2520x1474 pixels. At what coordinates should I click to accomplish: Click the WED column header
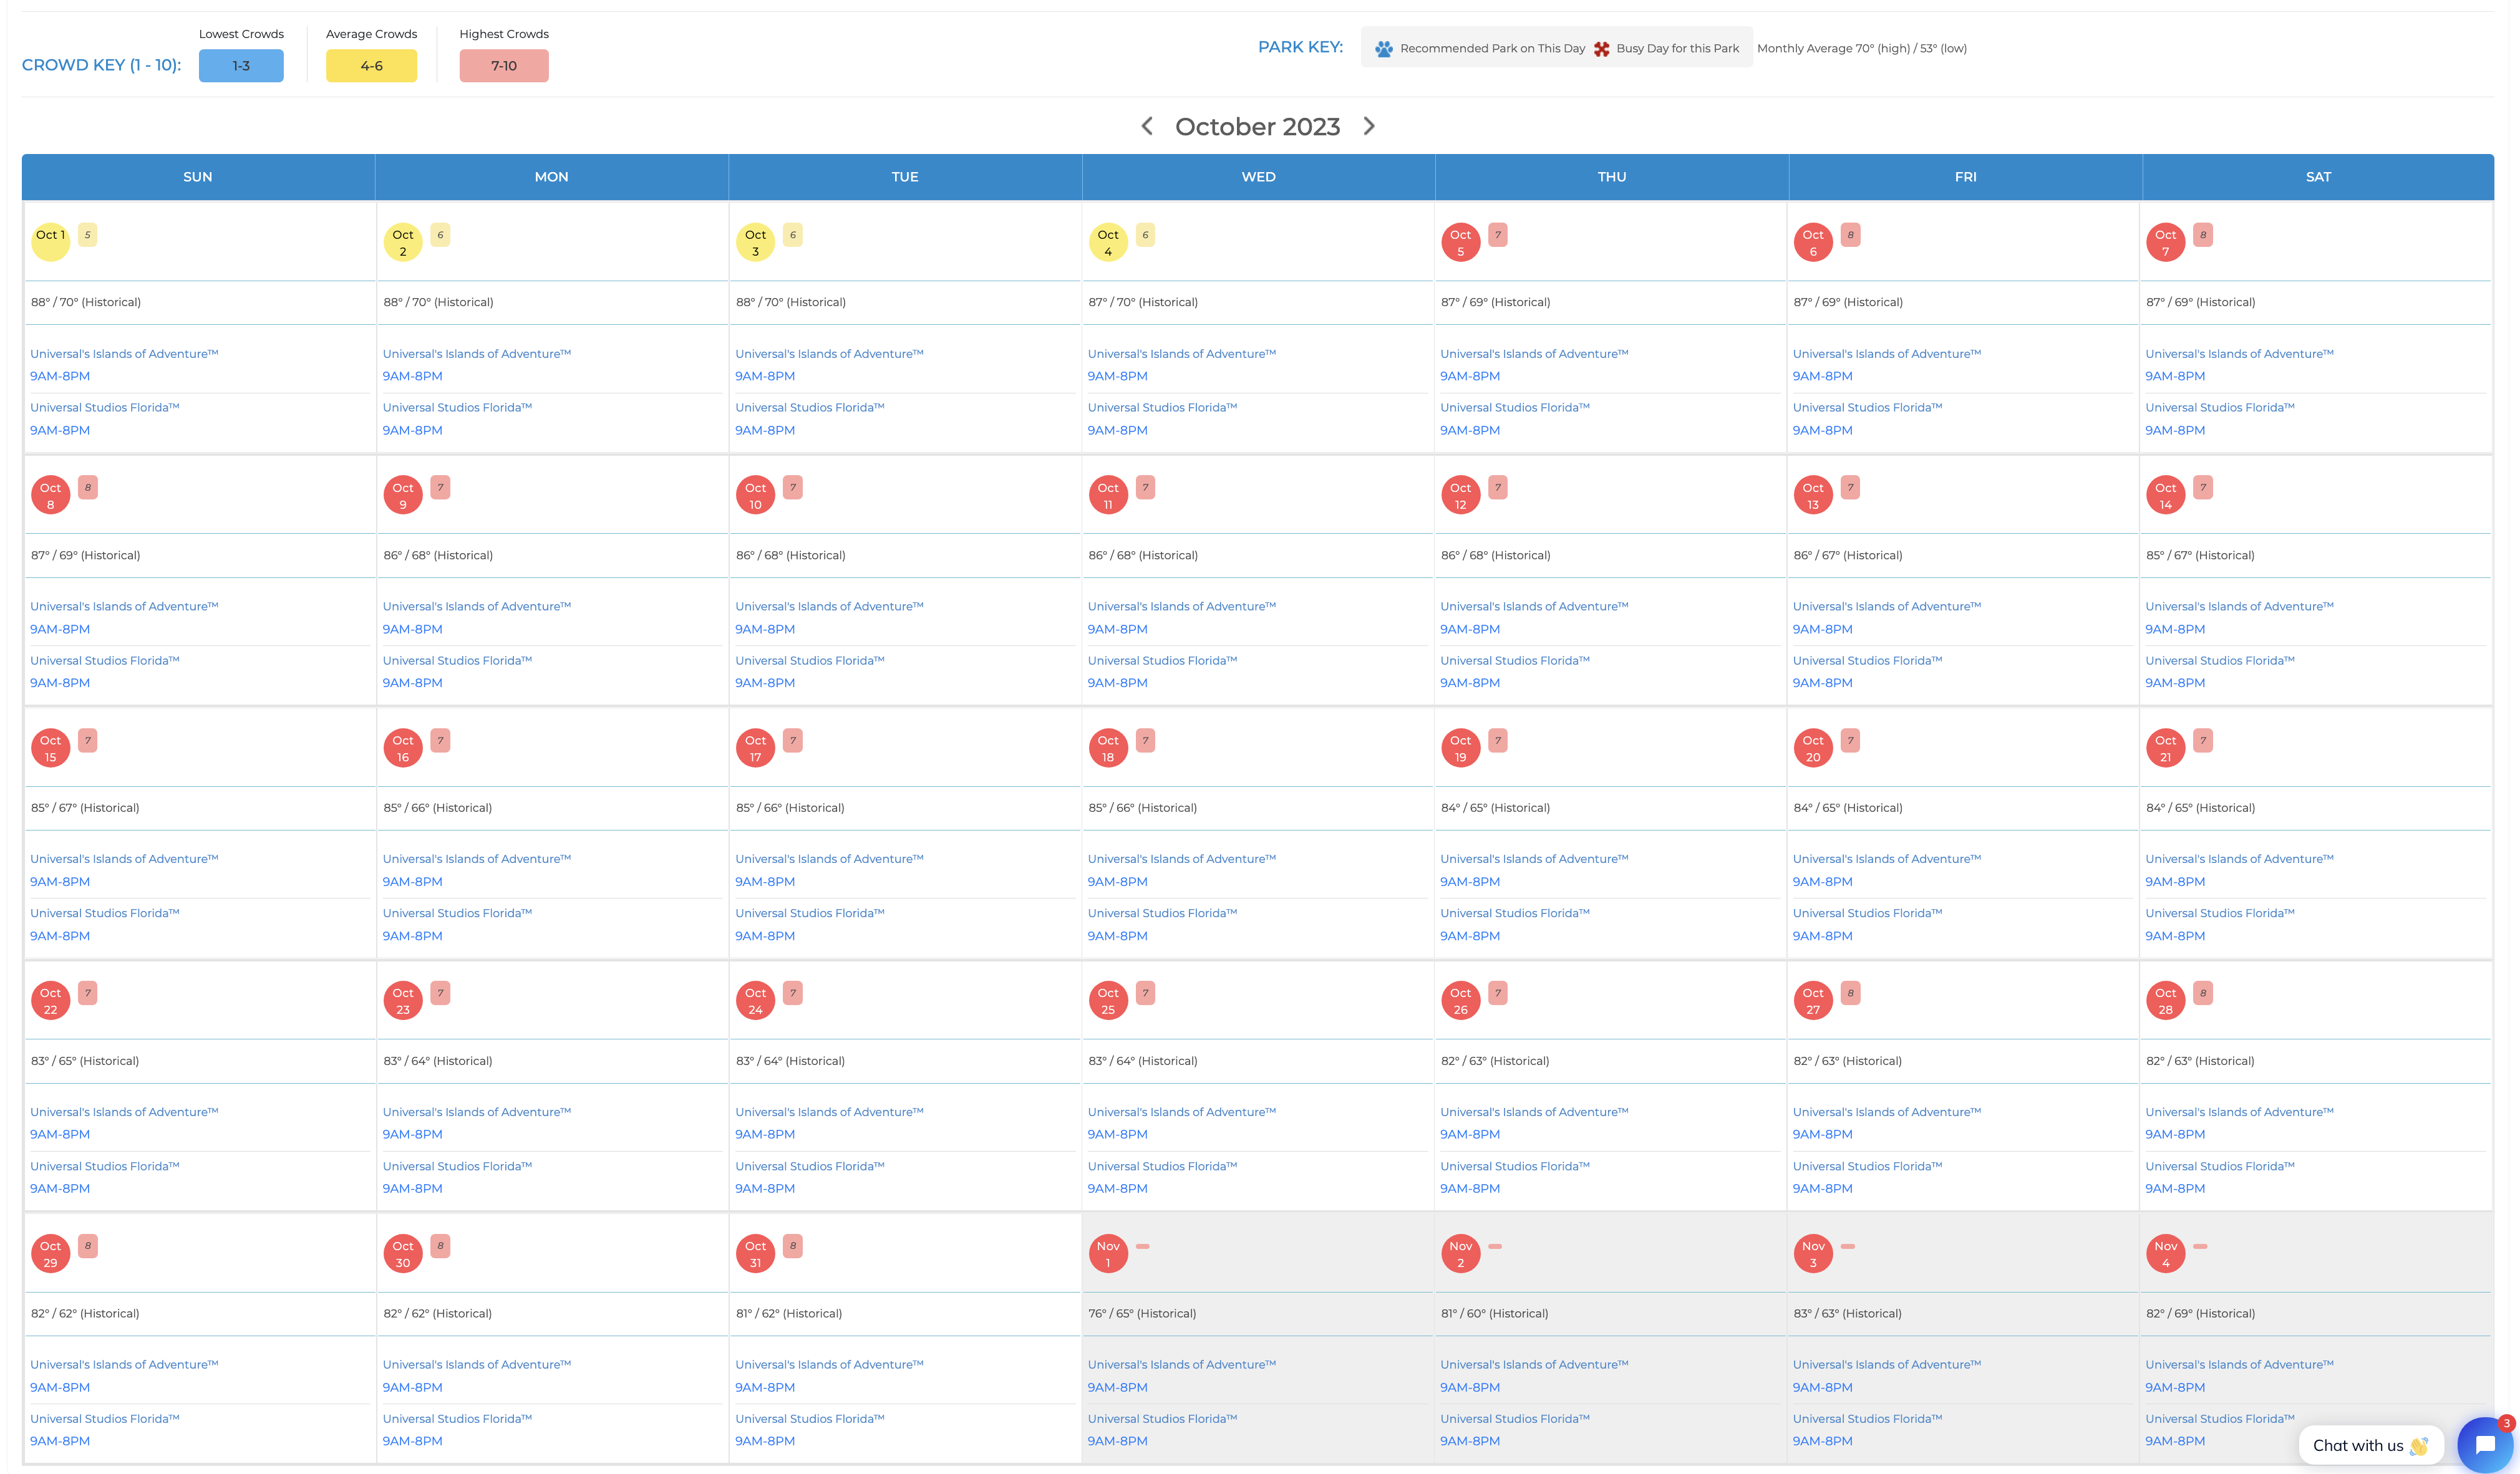pyautogui.click(x=1258, y=177)
